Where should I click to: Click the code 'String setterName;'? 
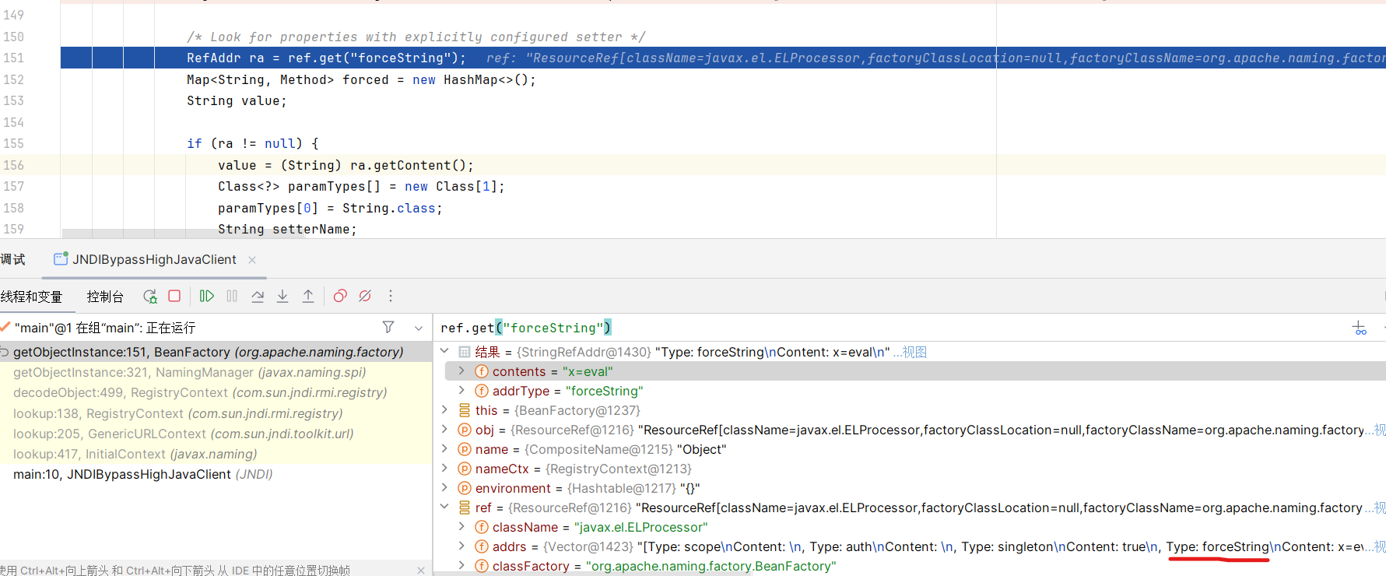287,229
